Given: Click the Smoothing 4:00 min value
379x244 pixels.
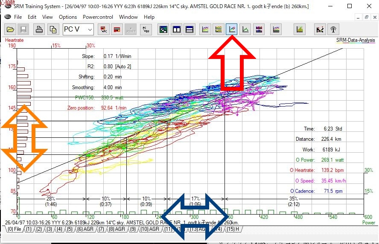Looking at the screenshot, I should pyautogui.click(x=113, y=87).
